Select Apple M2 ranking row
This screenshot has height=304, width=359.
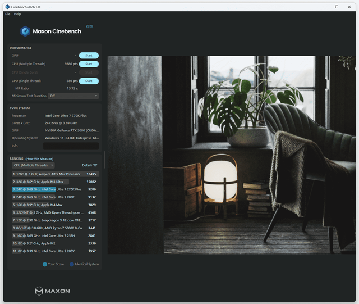point(56,243)
